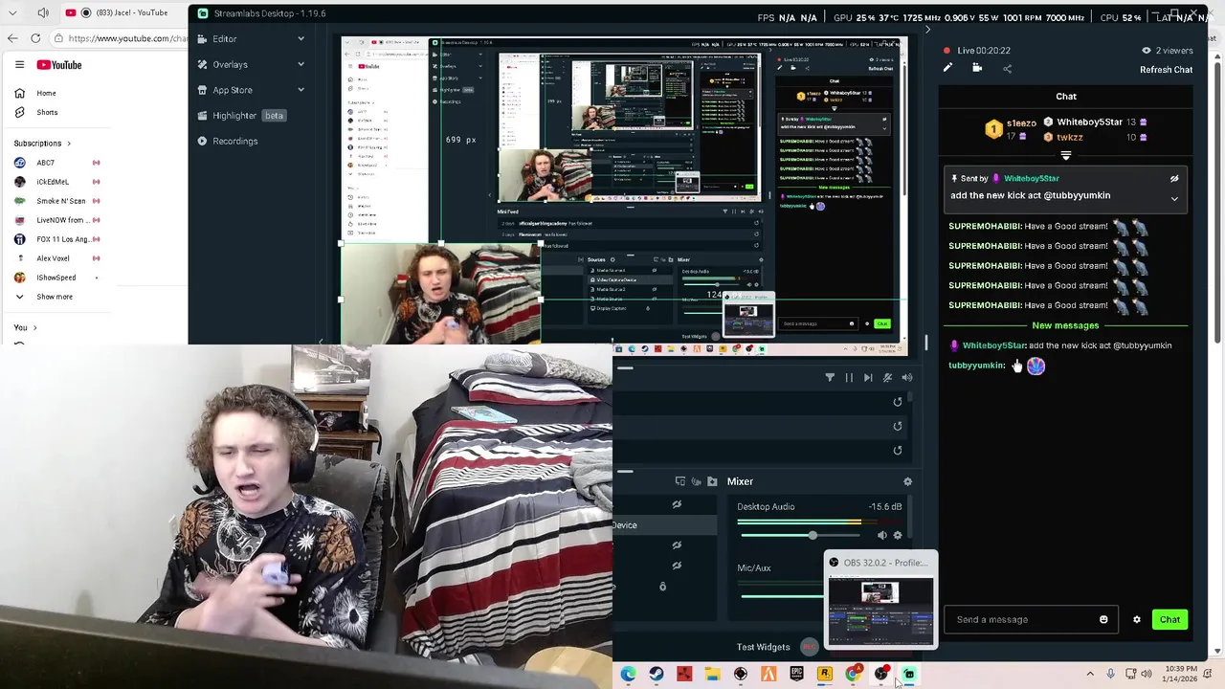Screen dimensions: 1225x689
Task: Expand the pinned message chevron
Action: click(x=1174, y=199)
